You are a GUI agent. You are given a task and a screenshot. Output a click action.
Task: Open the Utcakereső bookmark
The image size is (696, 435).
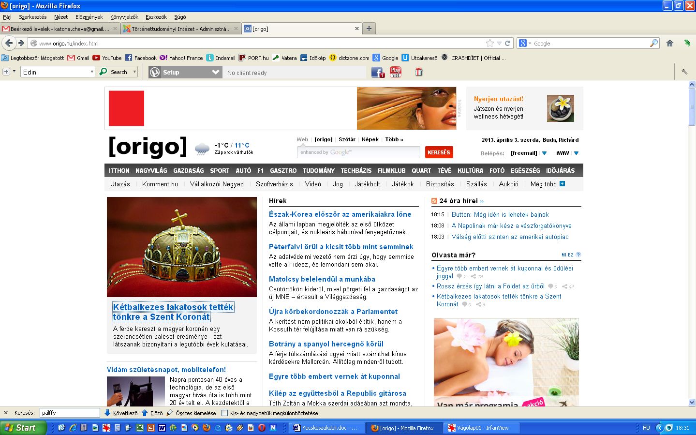pos(419,58)
